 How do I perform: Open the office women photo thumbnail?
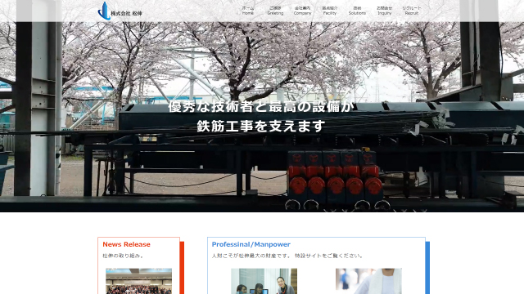click(x=264, y=281)
